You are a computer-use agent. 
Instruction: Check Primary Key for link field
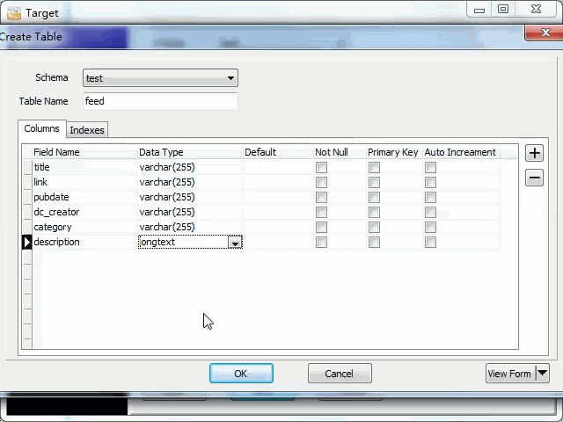pos(374,182)
